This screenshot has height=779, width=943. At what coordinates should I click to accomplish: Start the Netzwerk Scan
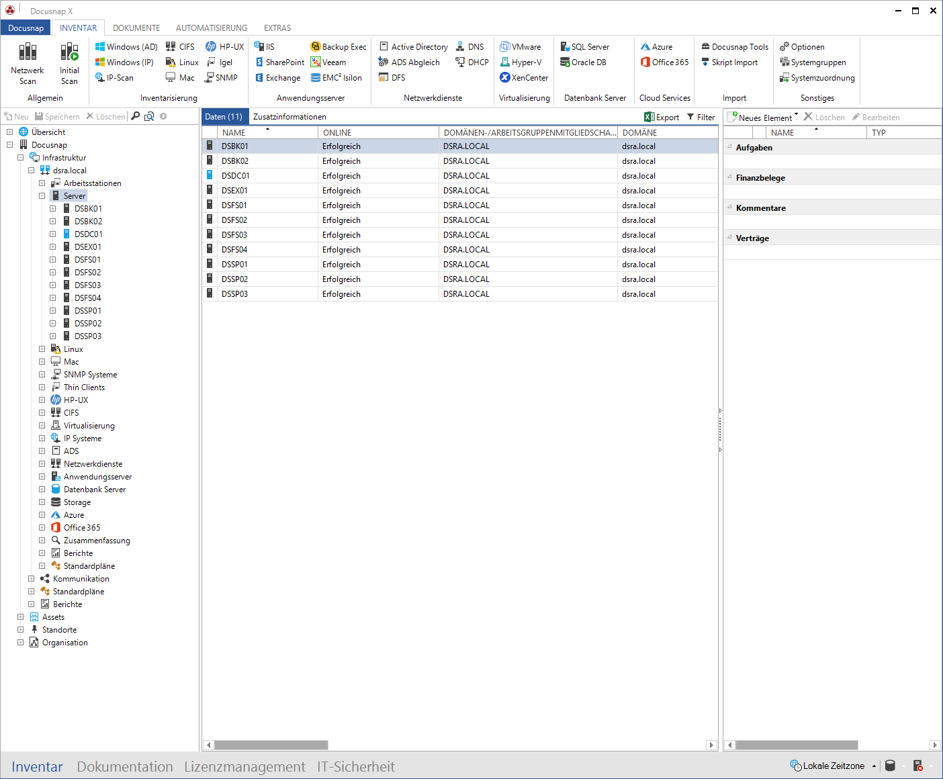[x=27, y=64]
